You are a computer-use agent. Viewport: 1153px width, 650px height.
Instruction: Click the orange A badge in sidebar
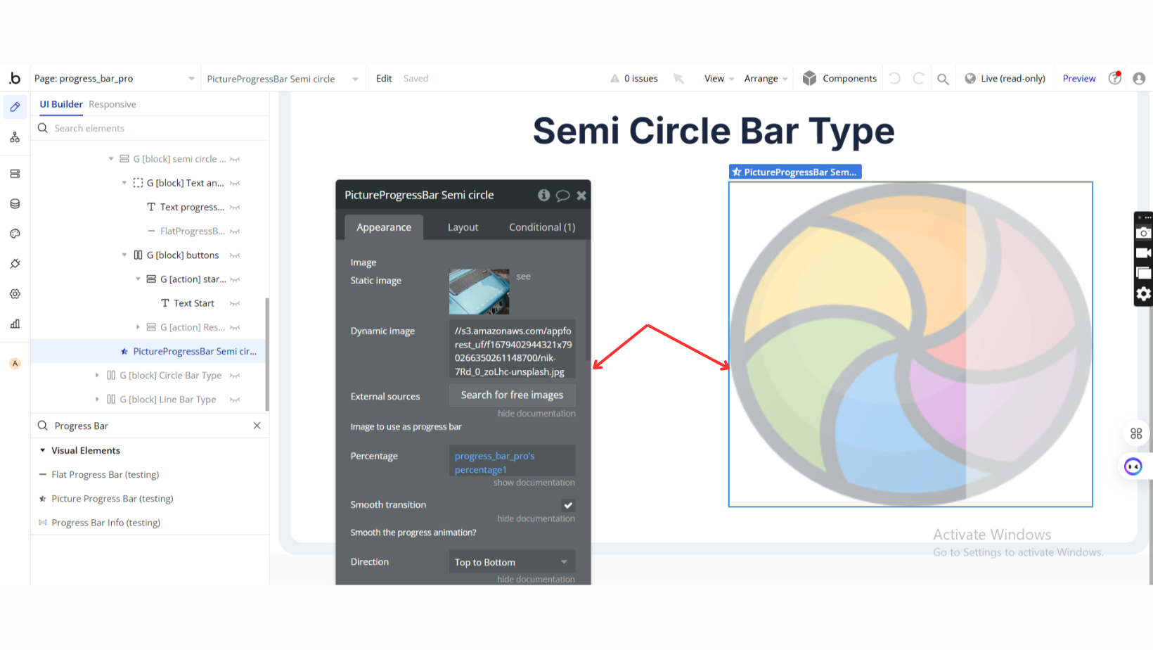[x=15, y=364]
